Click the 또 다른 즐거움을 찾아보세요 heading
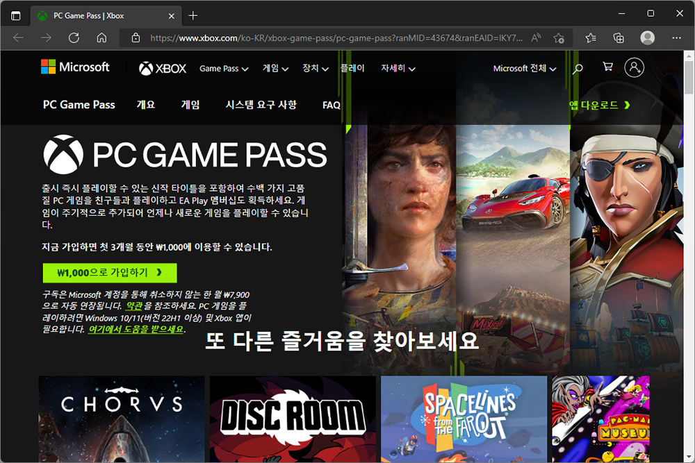The image size is (695, 463). (342, 342)
